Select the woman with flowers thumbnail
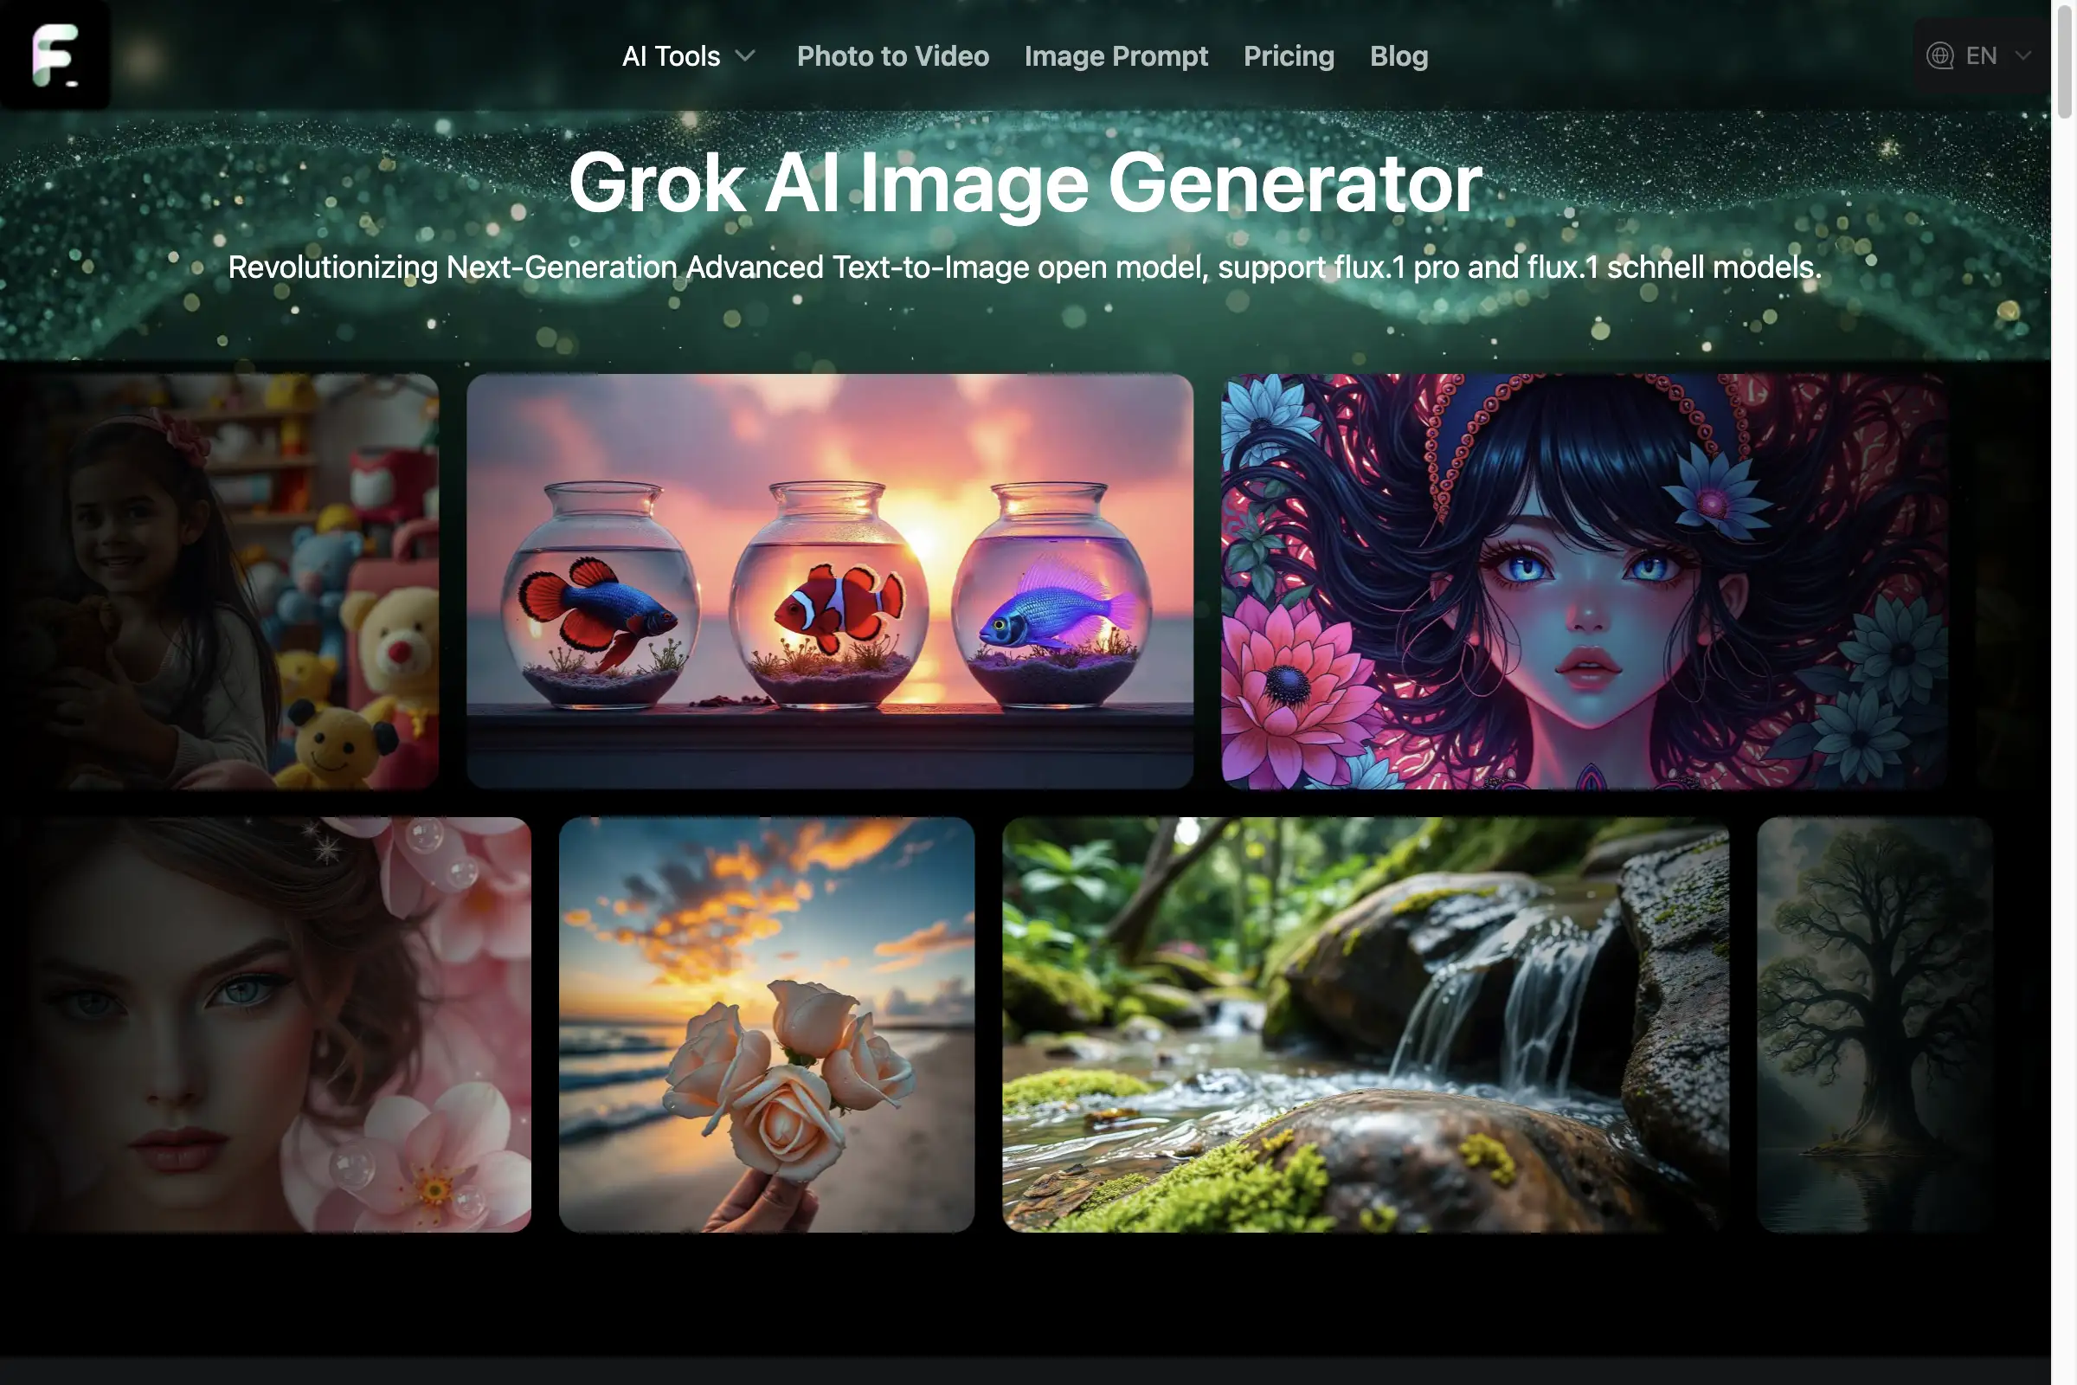 tap(270, 1025)
